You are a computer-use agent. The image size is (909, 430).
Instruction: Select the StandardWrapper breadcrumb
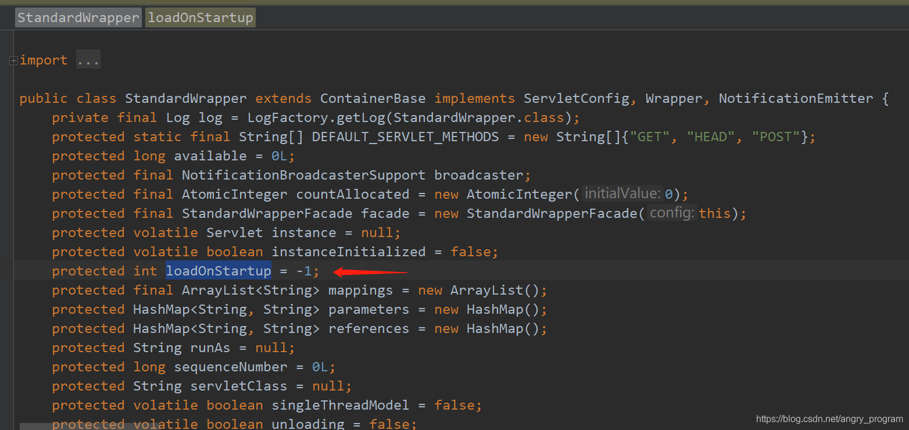(x=78, y=18)
